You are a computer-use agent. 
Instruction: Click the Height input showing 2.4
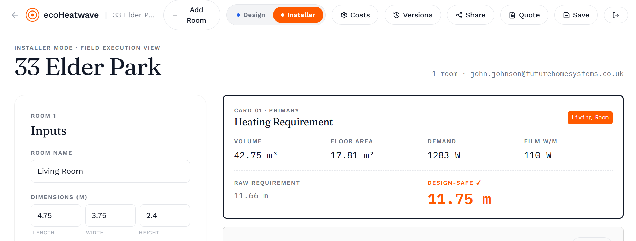click(x=165, y=216)
